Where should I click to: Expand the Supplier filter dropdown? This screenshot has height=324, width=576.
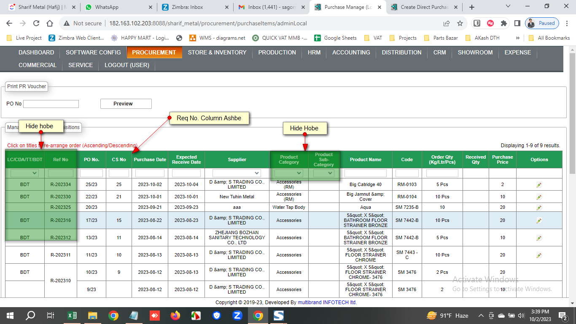point(237,173)
